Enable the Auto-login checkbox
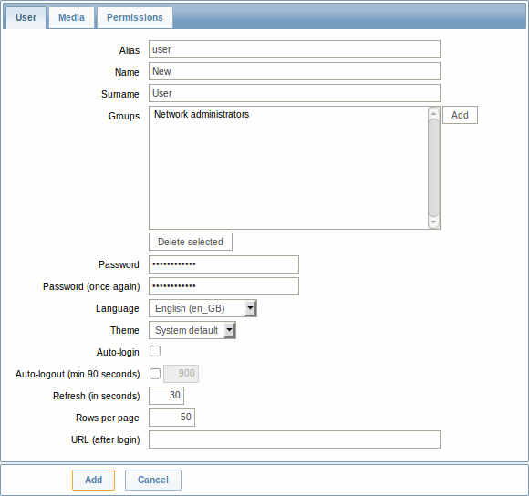529x496 pixels. point(155,351)
